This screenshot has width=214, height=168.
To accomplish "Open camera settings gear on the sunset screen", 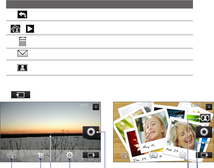I will (x=70, y=155).
